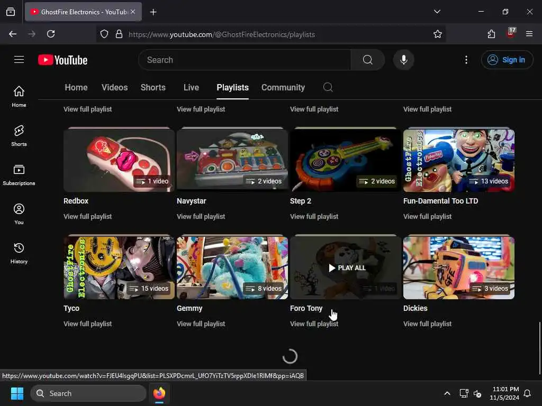View full playlist under Fun-Damental Too LTD
This screenshot has width=542, height=406.
427,216
